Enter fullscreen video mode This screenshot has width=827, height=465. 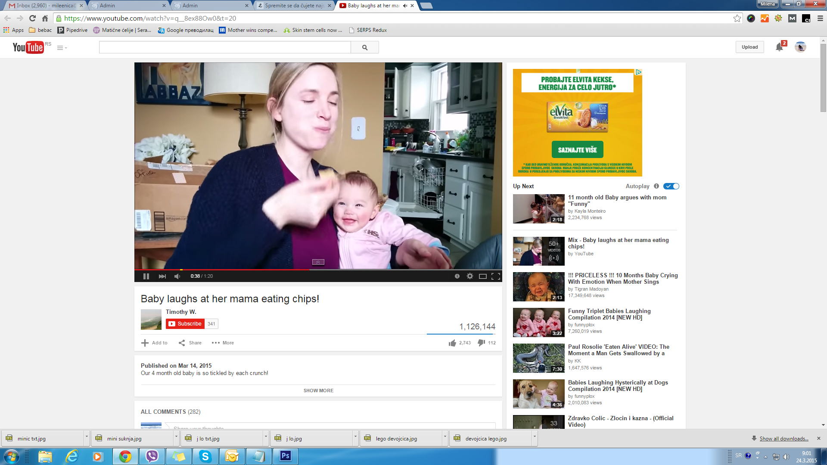pos(496,276)
